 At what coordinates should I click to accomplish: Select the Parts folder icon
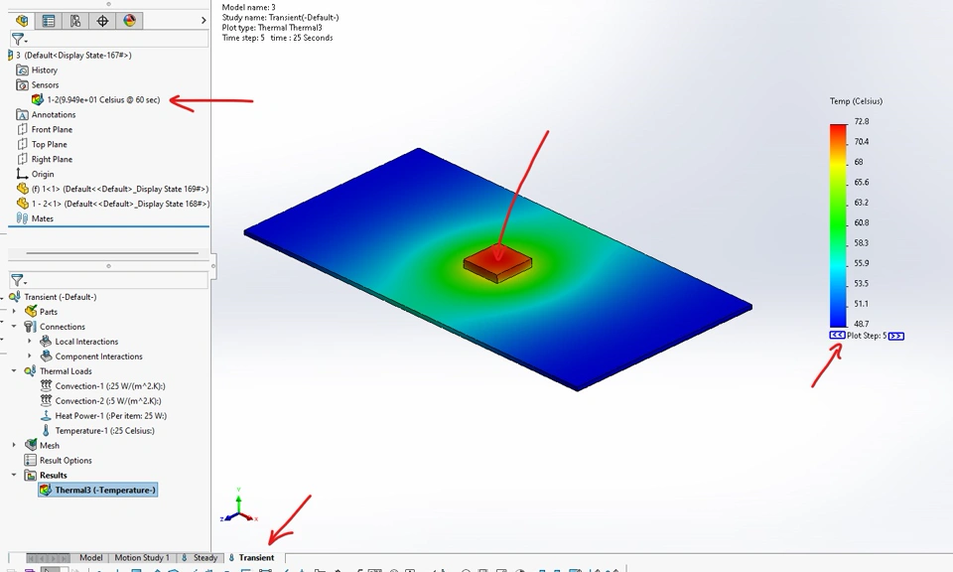[x=31, y=311]
